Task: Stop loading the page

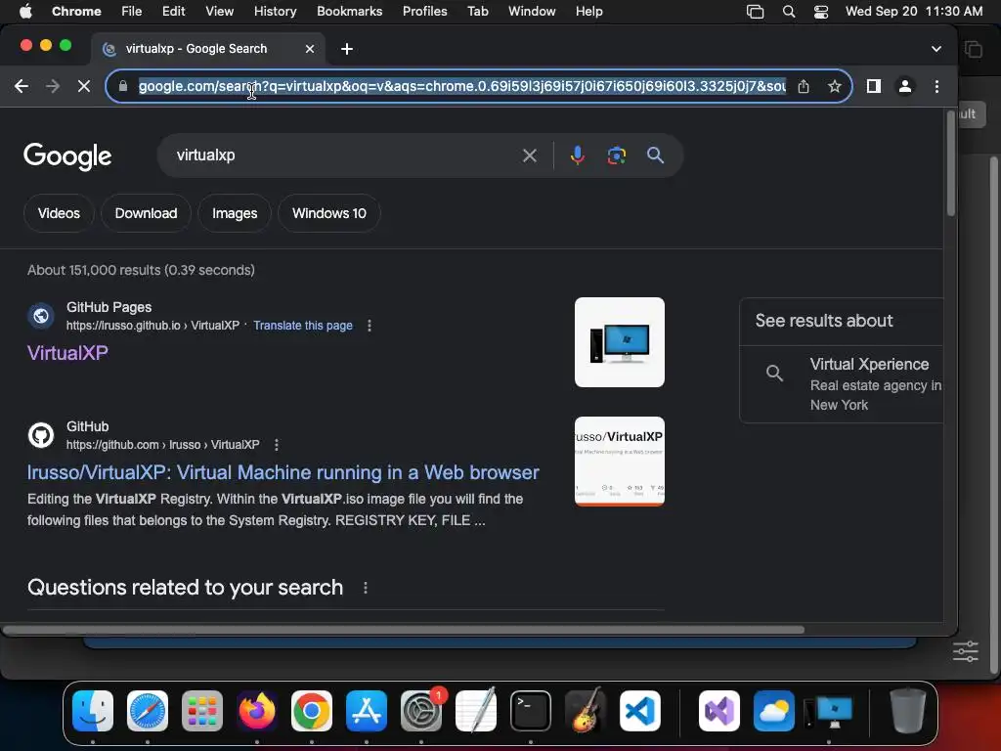Action: 84,86
